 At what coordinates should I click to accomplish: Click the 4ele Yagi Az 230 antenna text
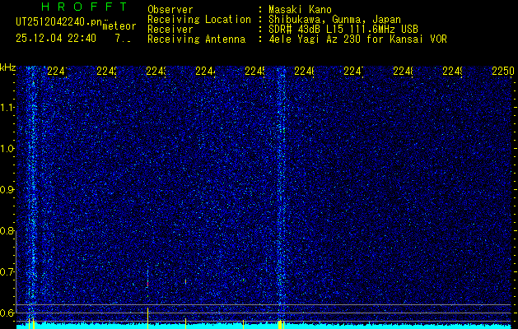pos(357,39)
